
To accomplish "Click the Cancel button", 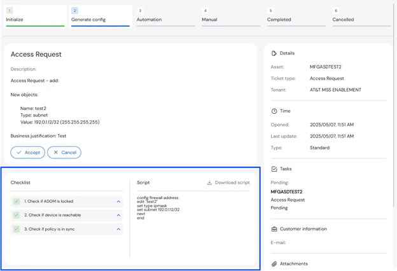I will pos(64,153).
